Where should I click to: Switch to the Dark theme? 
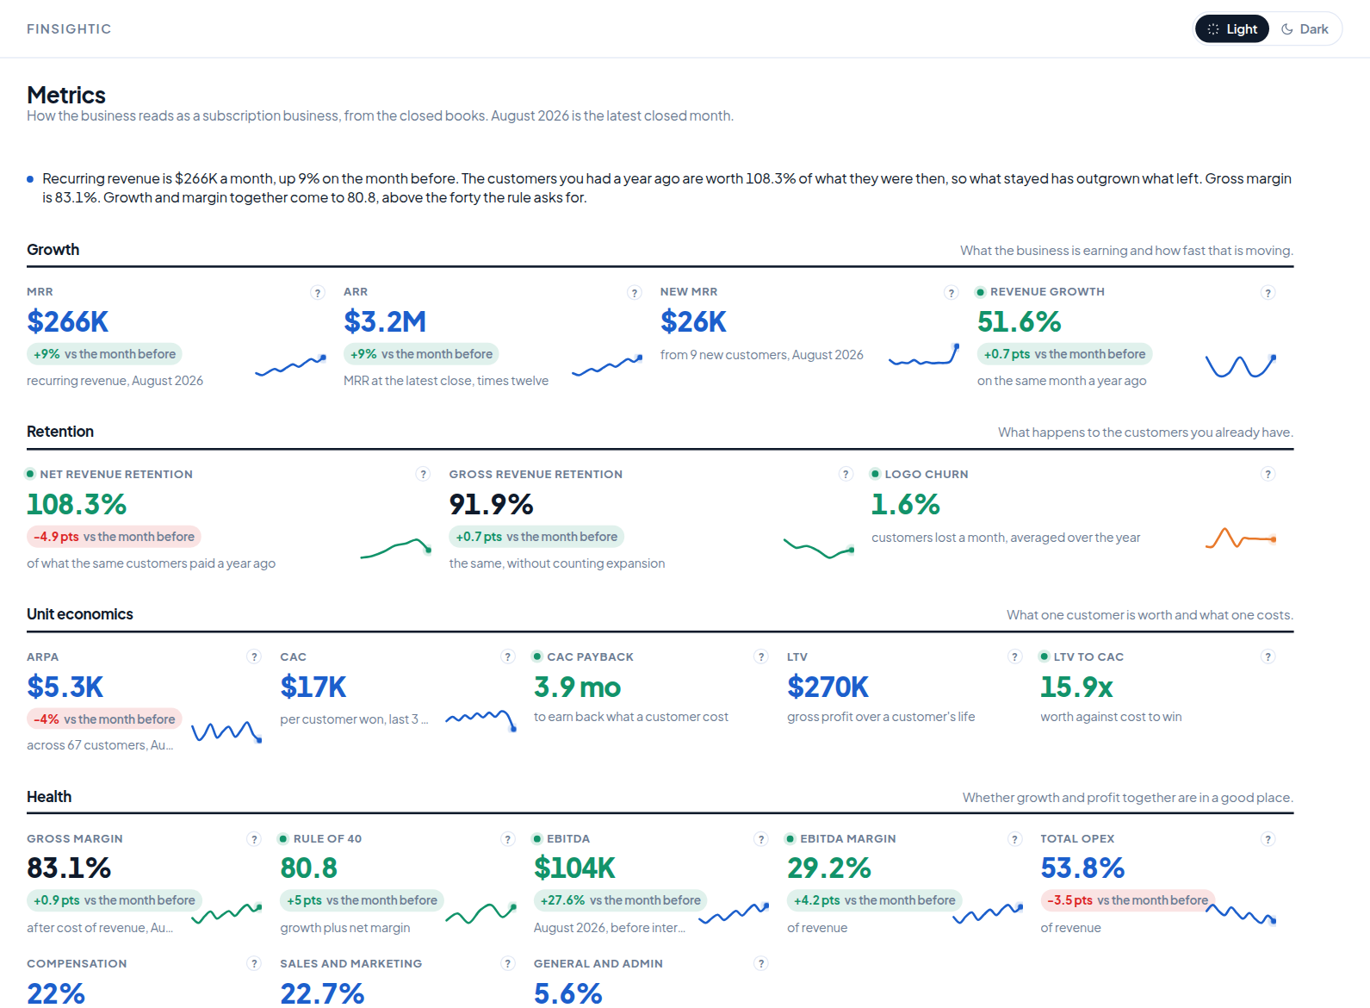(1305, 28)
